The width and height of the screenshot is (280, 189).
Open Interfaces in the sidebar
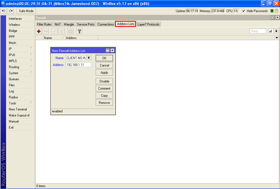coord(20,19)
